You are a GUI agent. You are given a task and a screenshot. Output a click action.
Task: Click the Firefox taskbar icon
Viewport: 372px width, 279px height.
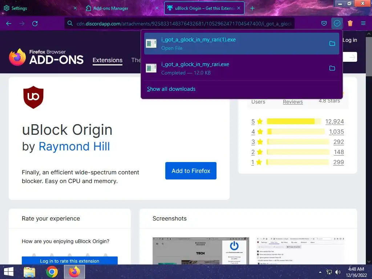pos(74,272)
